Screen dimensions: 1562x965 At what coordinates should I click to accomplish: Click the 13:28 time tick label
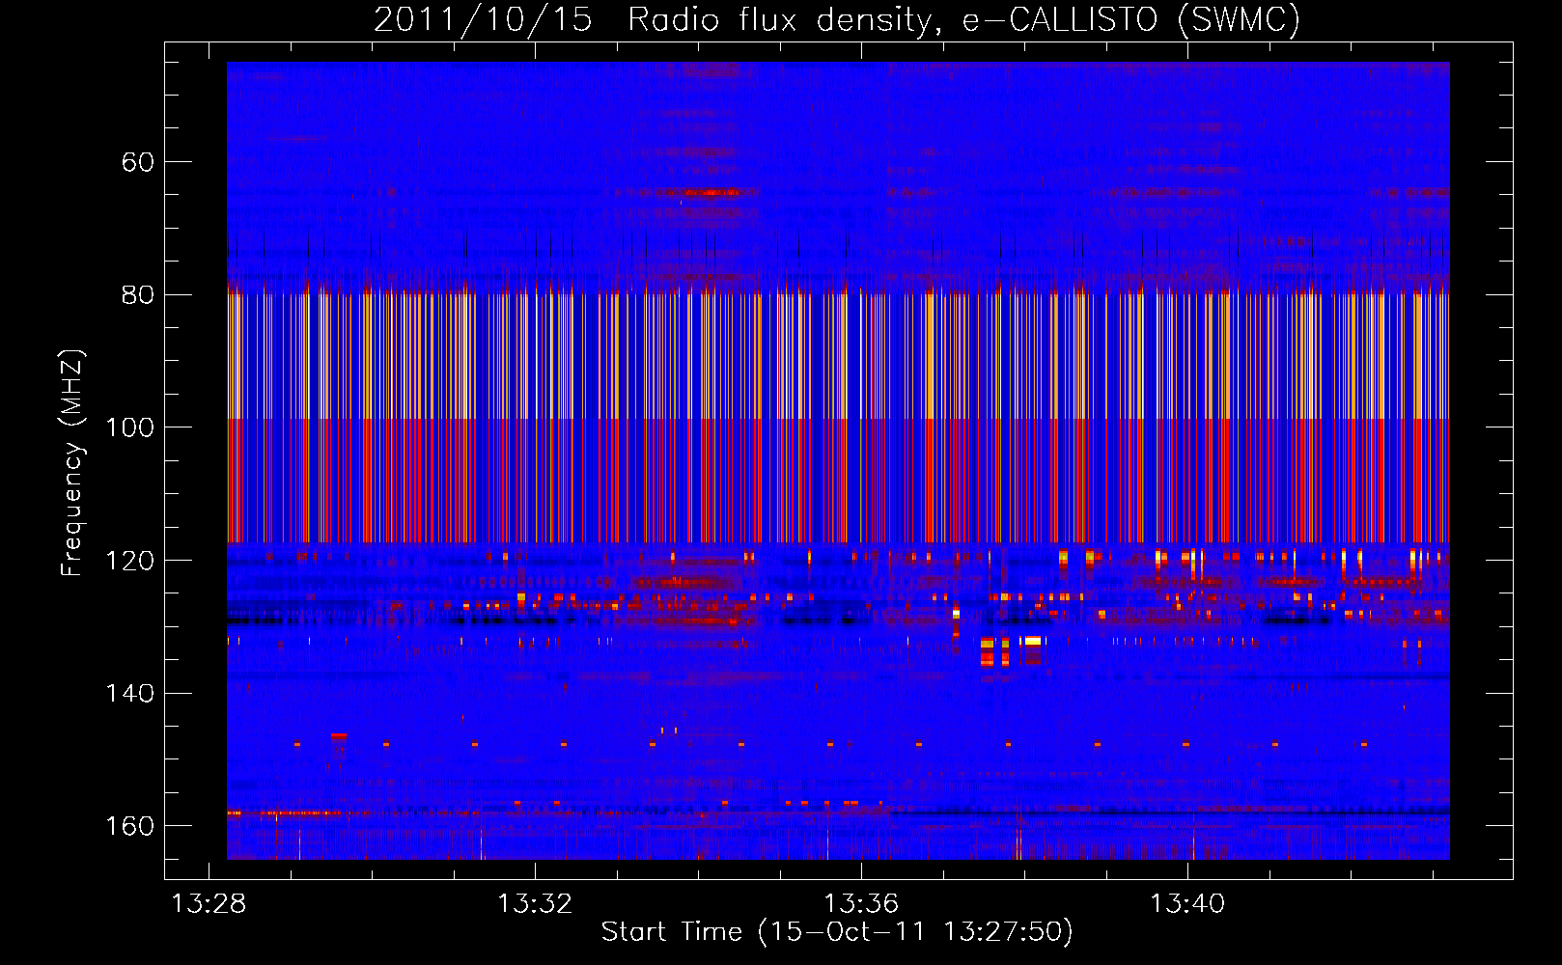(209, 904)
